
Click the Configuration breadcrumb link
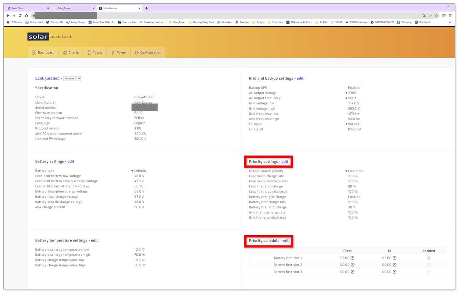coord(47,78)
